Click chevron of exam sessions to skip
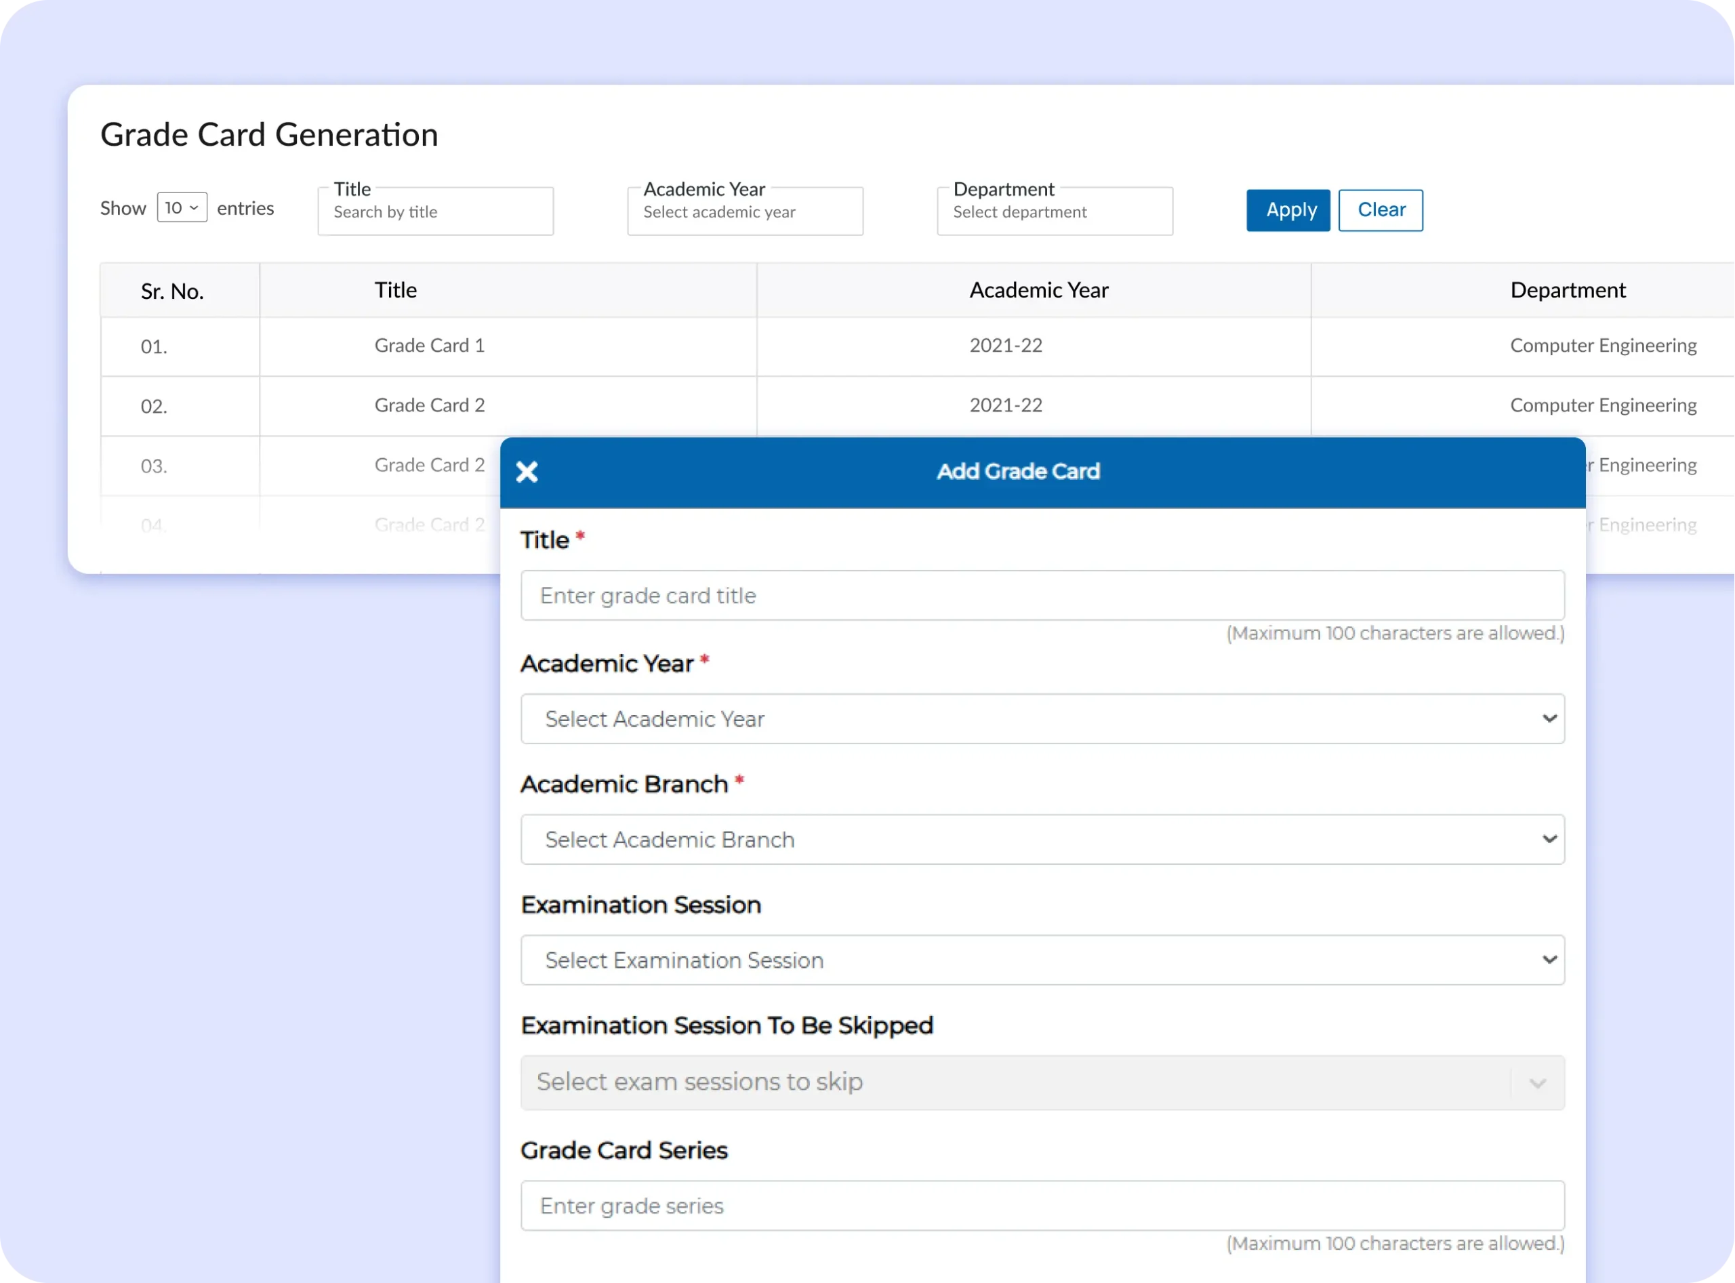Image resolution: width=1735 pixels, height=1283 pixels. coord(1537,1082)
